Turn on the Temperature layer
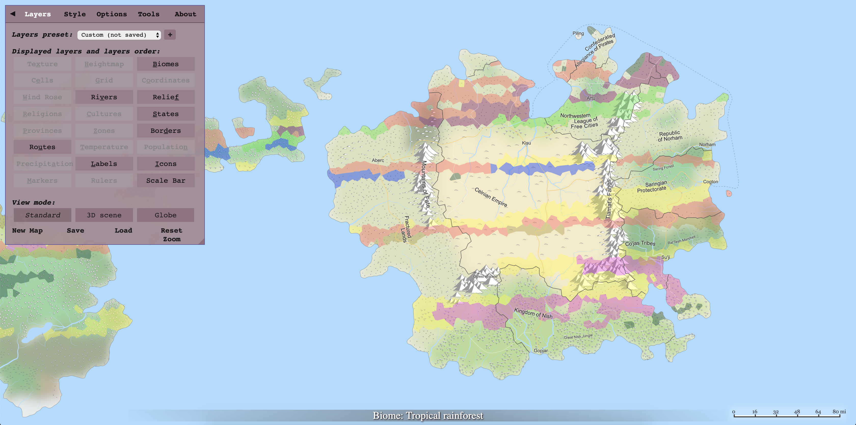 (104, 147)
